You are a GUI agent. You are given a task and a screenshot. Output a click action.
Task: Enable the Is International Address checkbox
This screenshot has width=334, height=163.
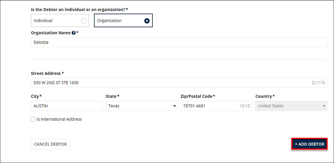pos(33,119)
